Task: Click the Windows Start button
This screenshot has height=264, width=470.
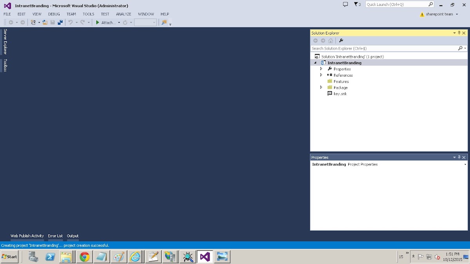Action: click(9, 257)
